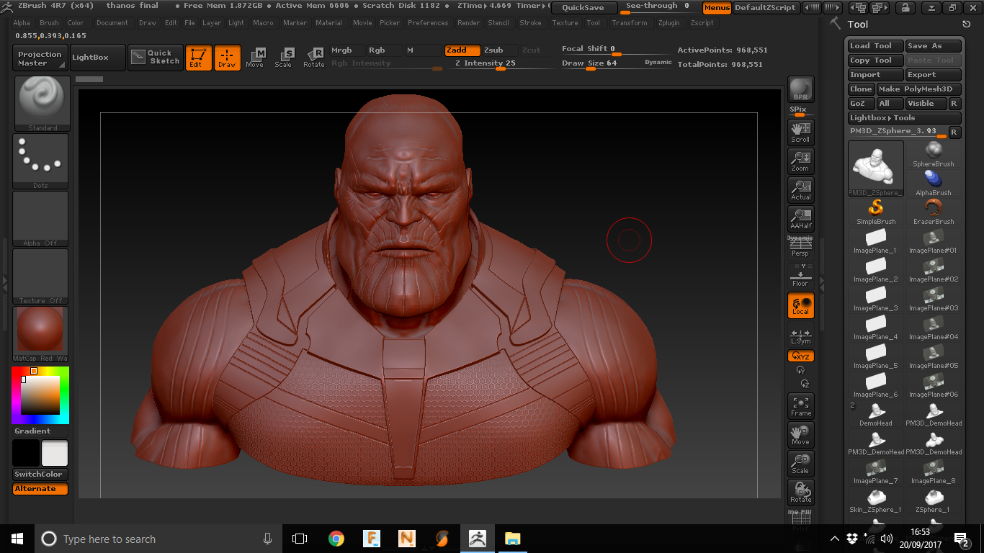The height and width of the screenshot is (553, 984).
Task: Click the Export tool button
Action: click(933, 75)
